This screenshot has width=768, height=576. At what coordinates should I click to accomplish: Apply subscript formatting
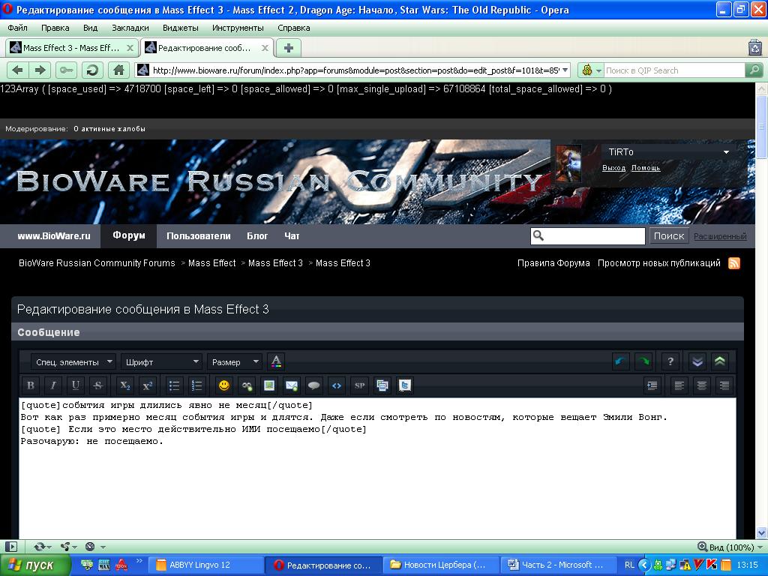click(125, 385)
